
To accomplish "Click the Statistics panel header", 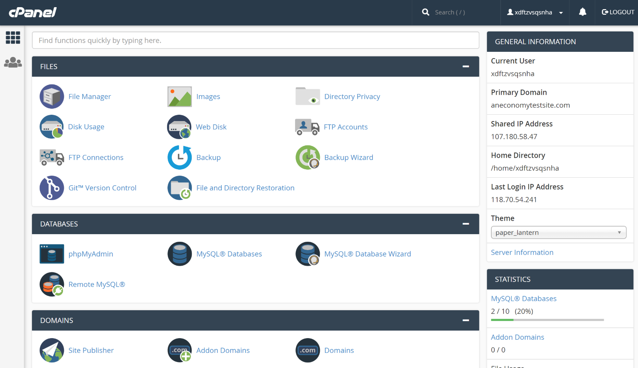I will 560,279.
